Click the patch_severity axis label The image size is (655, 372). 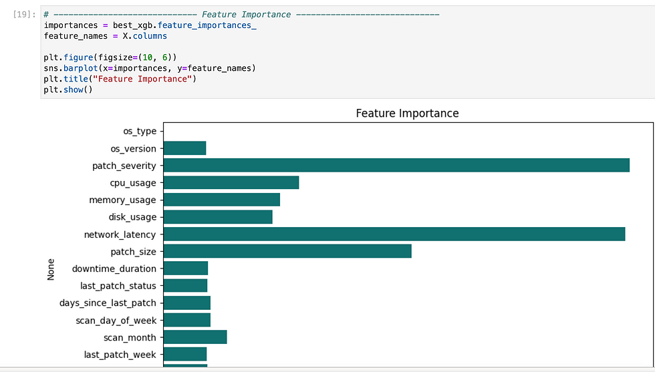click(x=124, y=166)
